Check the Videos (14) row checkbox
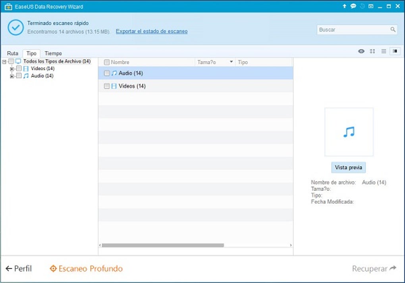This screenshot has height=283, width=405. pyautogui.click(x=107, y=86)
